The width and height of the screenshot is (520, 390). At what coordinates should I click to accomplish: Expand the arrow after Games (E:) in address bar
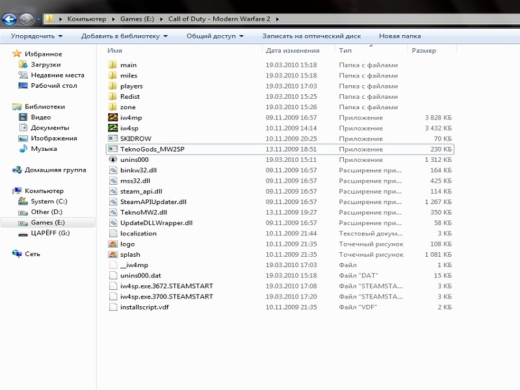161,19
